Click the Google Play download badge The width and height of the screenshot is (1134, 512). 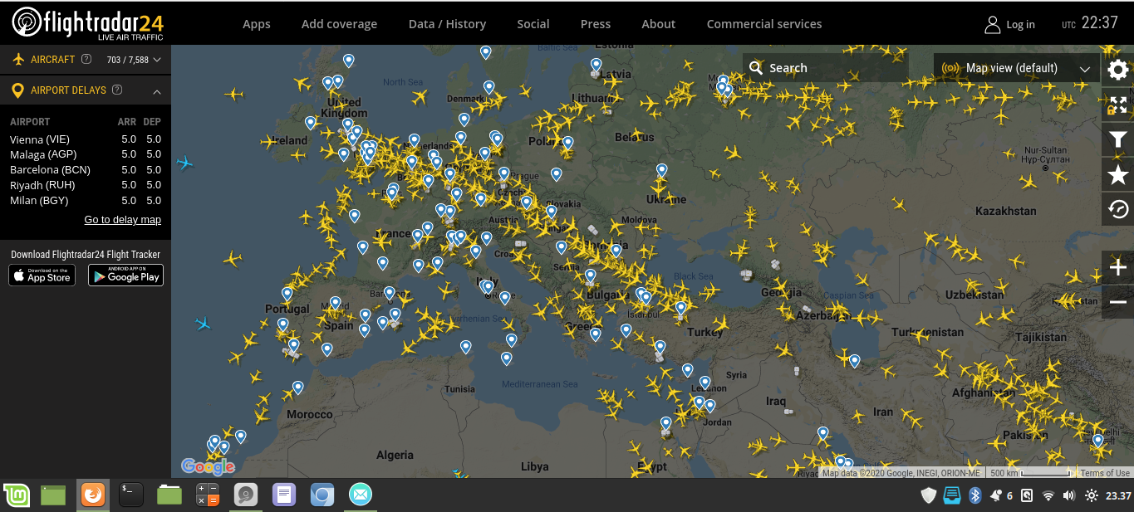click(x=126, y=276)
